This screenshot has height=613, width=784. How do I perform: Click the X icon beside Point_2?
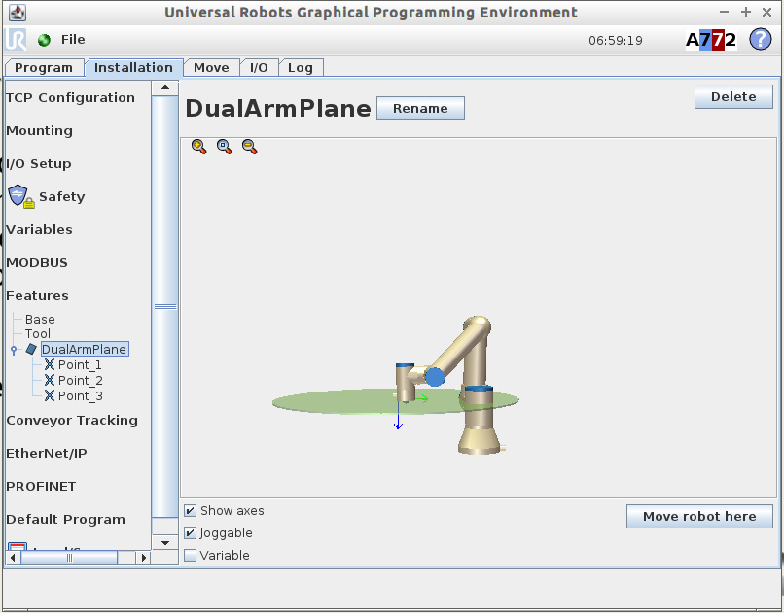click(x=49, y=381)
